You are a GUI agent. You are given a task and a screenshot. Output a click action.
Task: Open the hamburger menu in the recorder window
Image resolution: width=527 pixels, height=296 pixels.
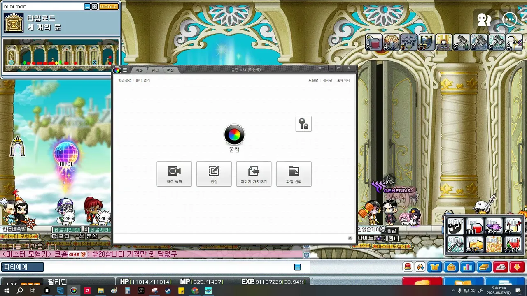125,70
